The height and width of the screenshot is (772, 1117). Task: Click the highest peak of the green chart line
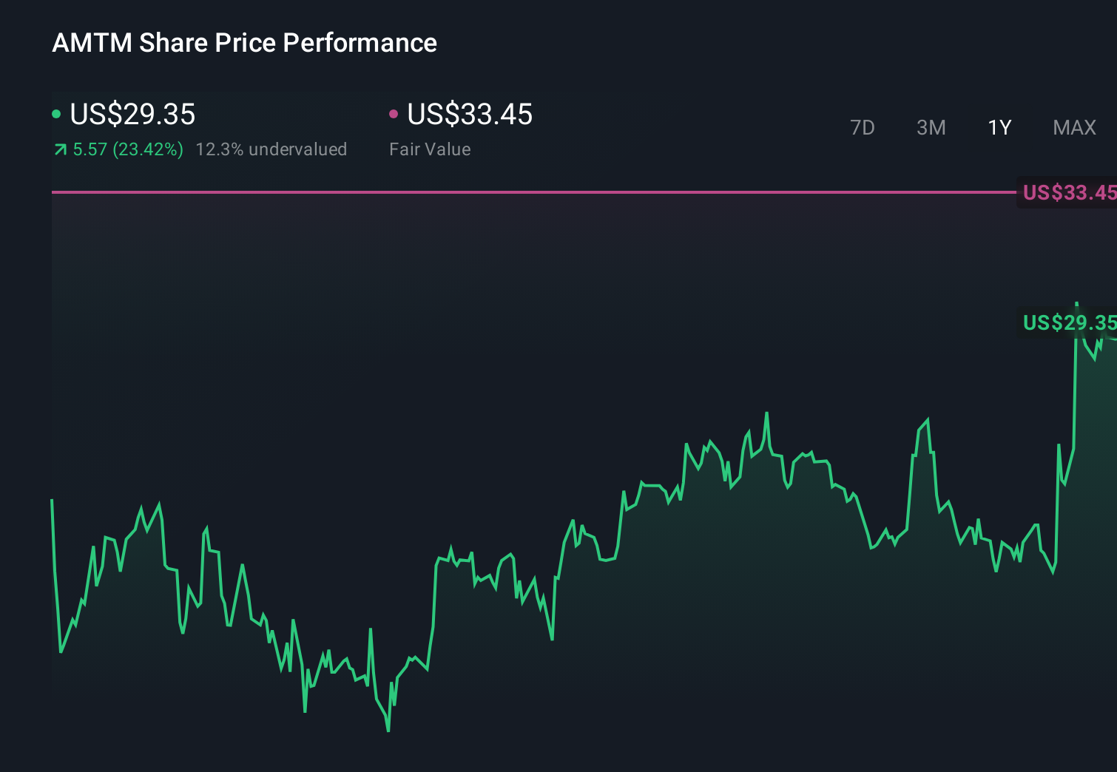click(x=1077, y=303)
